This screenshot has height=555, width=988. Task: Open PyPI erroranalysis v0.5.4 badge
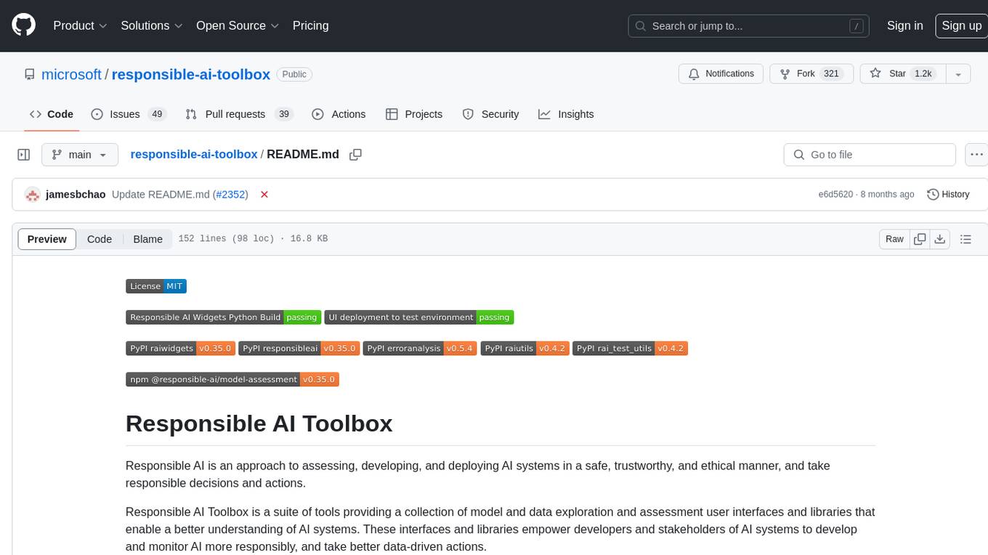[x=420, y=349]
